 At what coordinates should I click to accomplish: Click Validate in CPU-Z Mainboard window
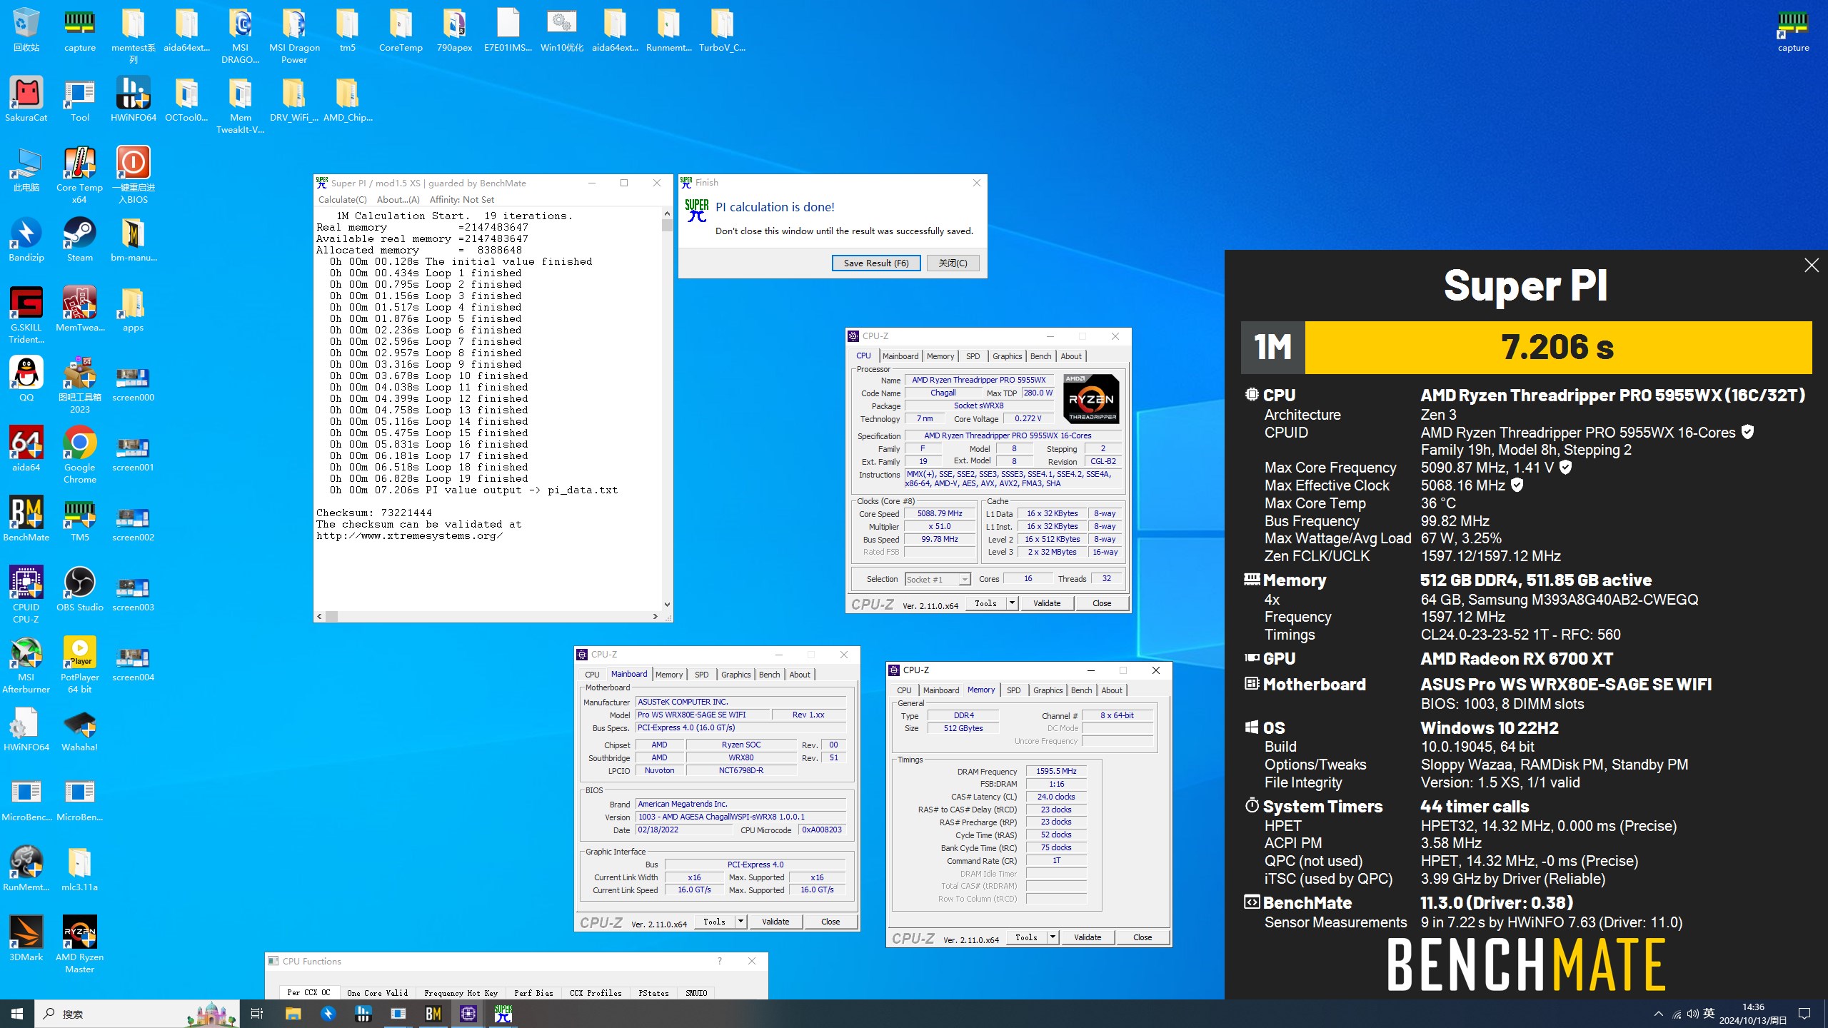tap(775, 922)
